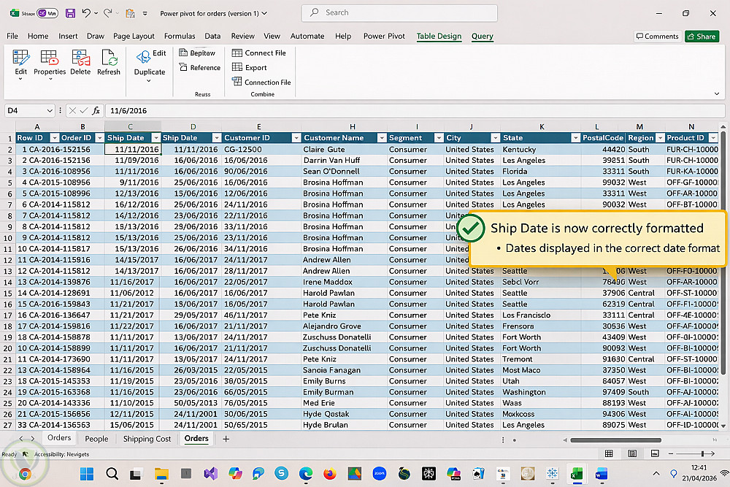The image size is (730, 487).
Task: Switch to the Shipping Cost sheet
Action: tap(147, 439)
